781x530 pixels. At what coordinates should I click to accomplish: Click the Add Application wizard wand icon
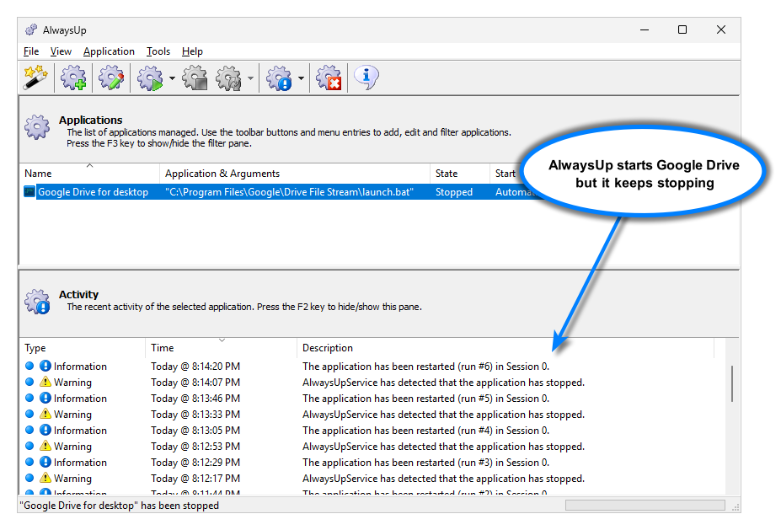pyautogui.click(x=37, y=78)
